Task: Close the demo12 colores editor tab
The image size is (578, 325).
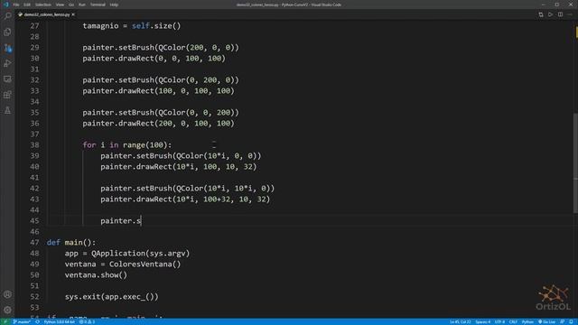Action: point(73,14)
